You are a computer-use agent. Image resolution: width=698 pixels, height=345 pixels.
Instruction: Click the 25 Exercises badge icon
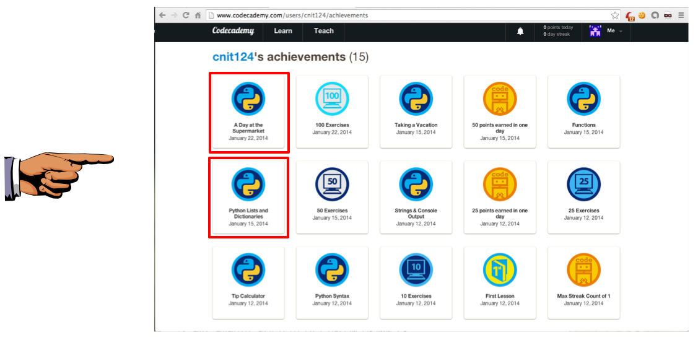[583, 185]
